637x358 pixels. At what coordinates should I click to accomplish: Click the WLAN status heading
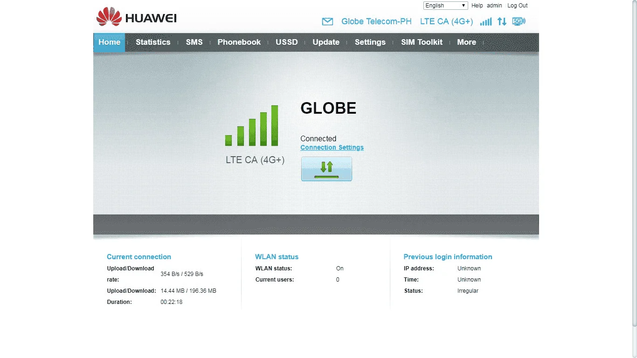coord(277,257)
